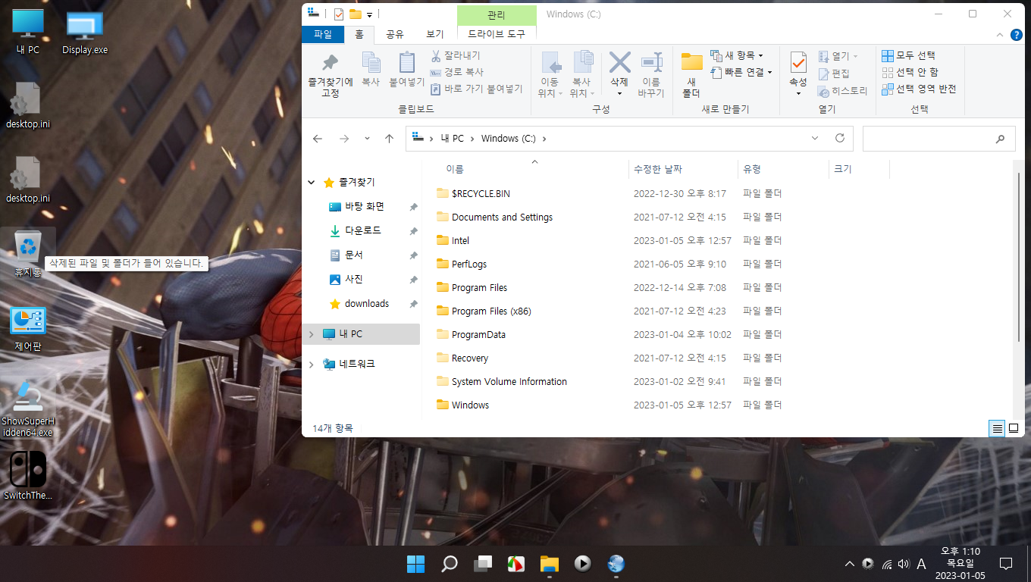Click 선택 영역 반전

[x=919, y=89]
